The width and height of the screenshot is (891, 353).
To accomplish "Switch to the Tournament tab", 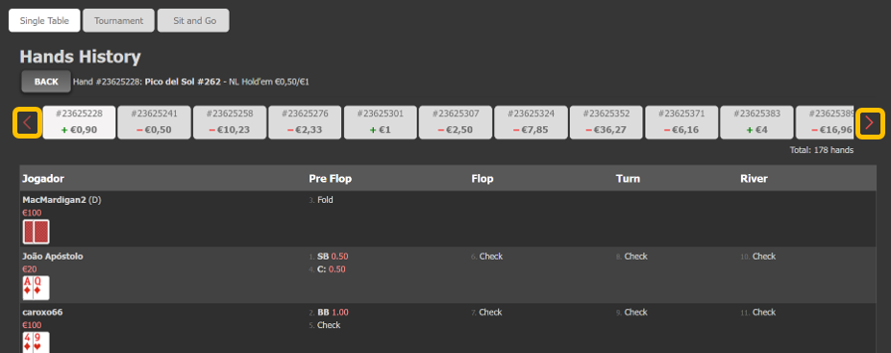I will (119, 20).
